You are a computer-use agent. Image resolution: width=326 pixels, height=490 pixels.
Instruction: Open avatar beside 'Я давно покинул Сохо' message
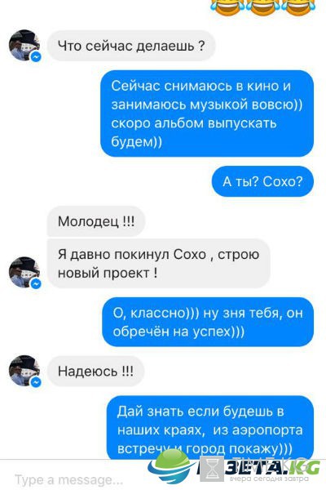[24, 272]
